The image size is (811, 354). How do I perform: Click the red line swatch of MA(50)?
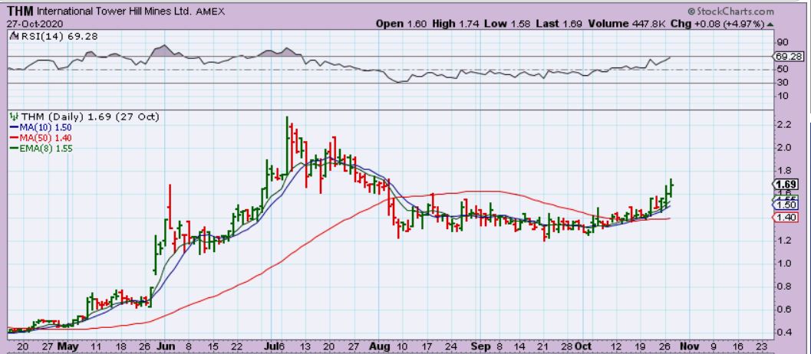(14, 137)
